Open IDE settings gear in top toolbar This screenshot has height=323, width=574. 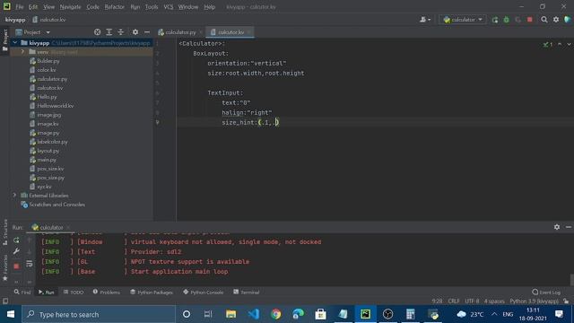[556, 20]
